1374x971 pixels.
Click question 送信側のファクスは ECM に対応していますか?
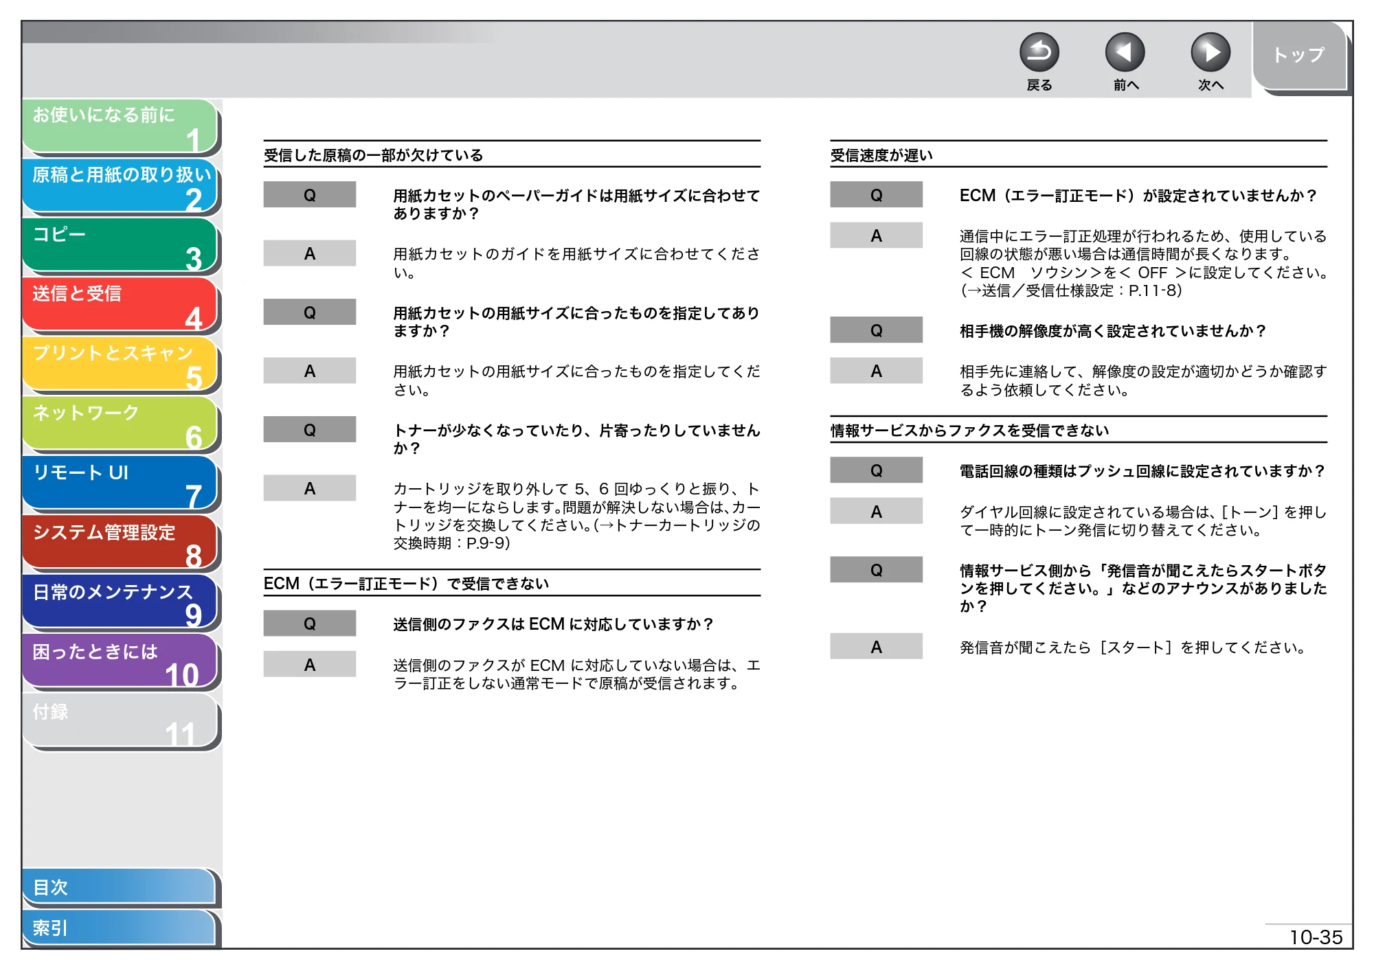(553, 624)
